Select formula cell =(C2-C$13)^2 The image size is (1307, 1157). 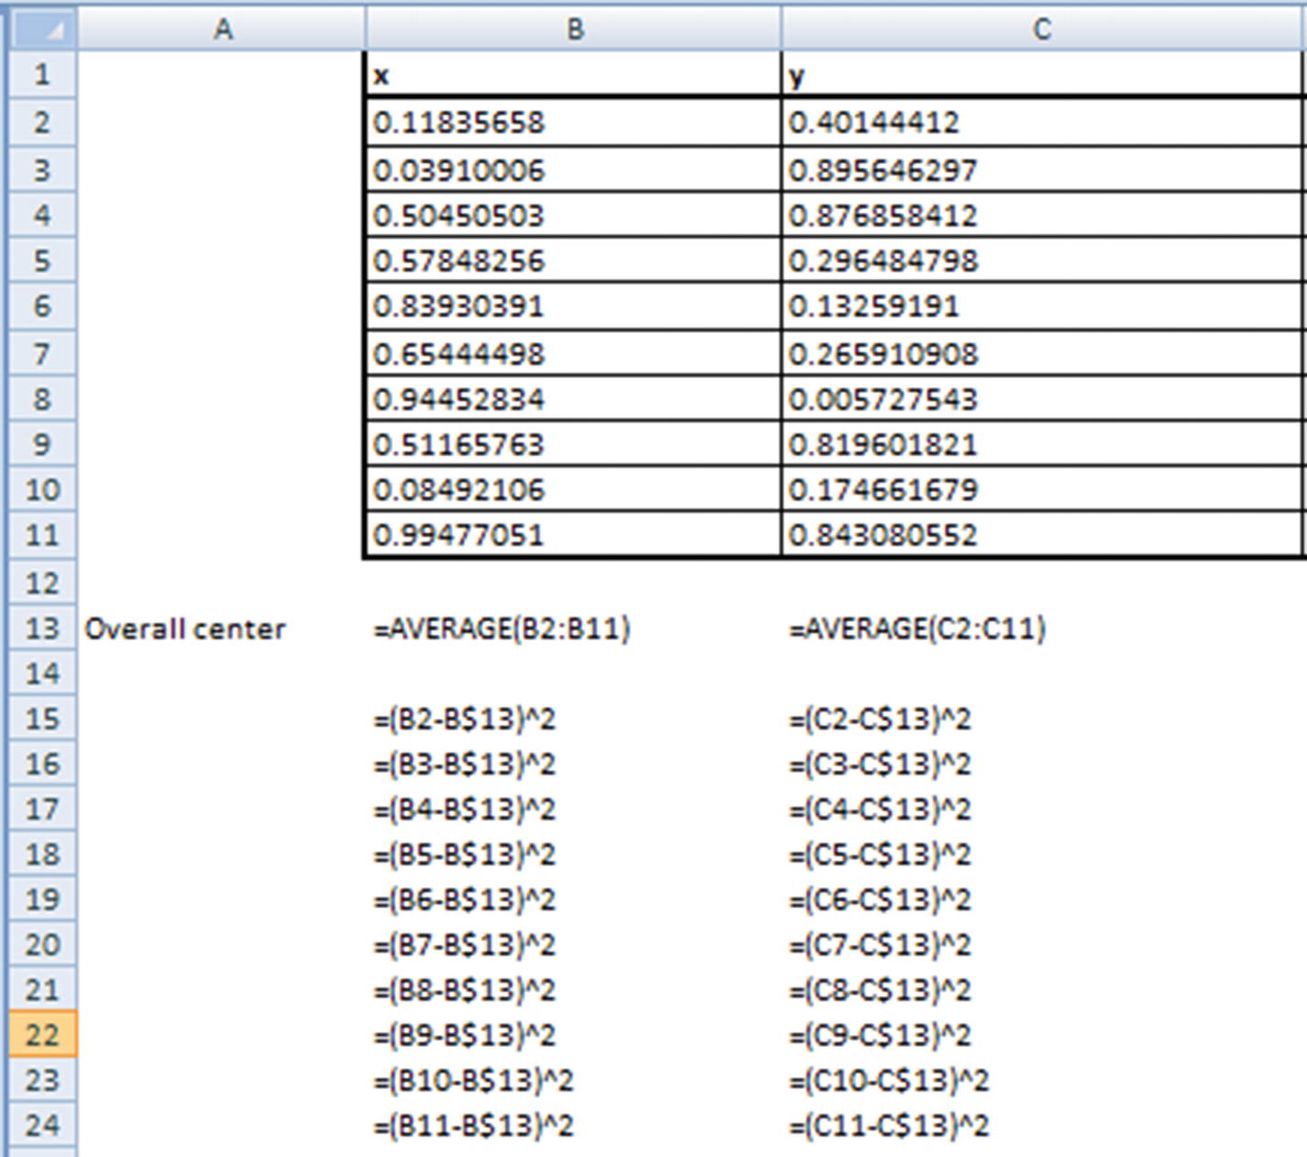(x=1043, y=718)
